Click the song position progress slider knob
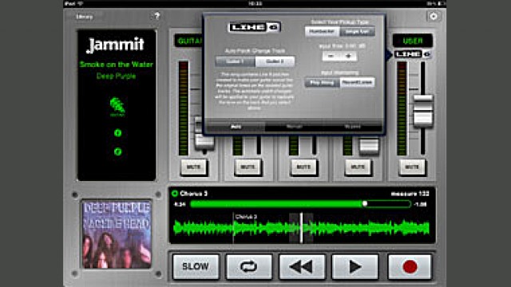511x287 pixels. [365, 204]
